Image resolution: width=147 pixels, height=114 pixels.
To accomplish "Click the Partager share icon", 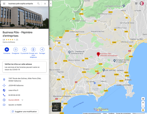I will pos(42,50).
